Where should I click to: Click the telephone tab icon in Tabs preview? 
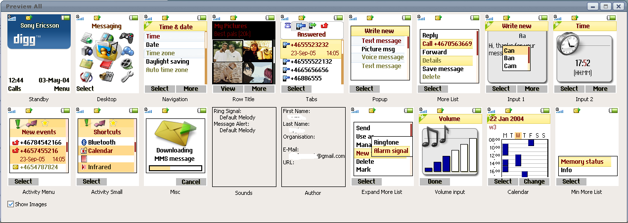click(x=287, y=26)
